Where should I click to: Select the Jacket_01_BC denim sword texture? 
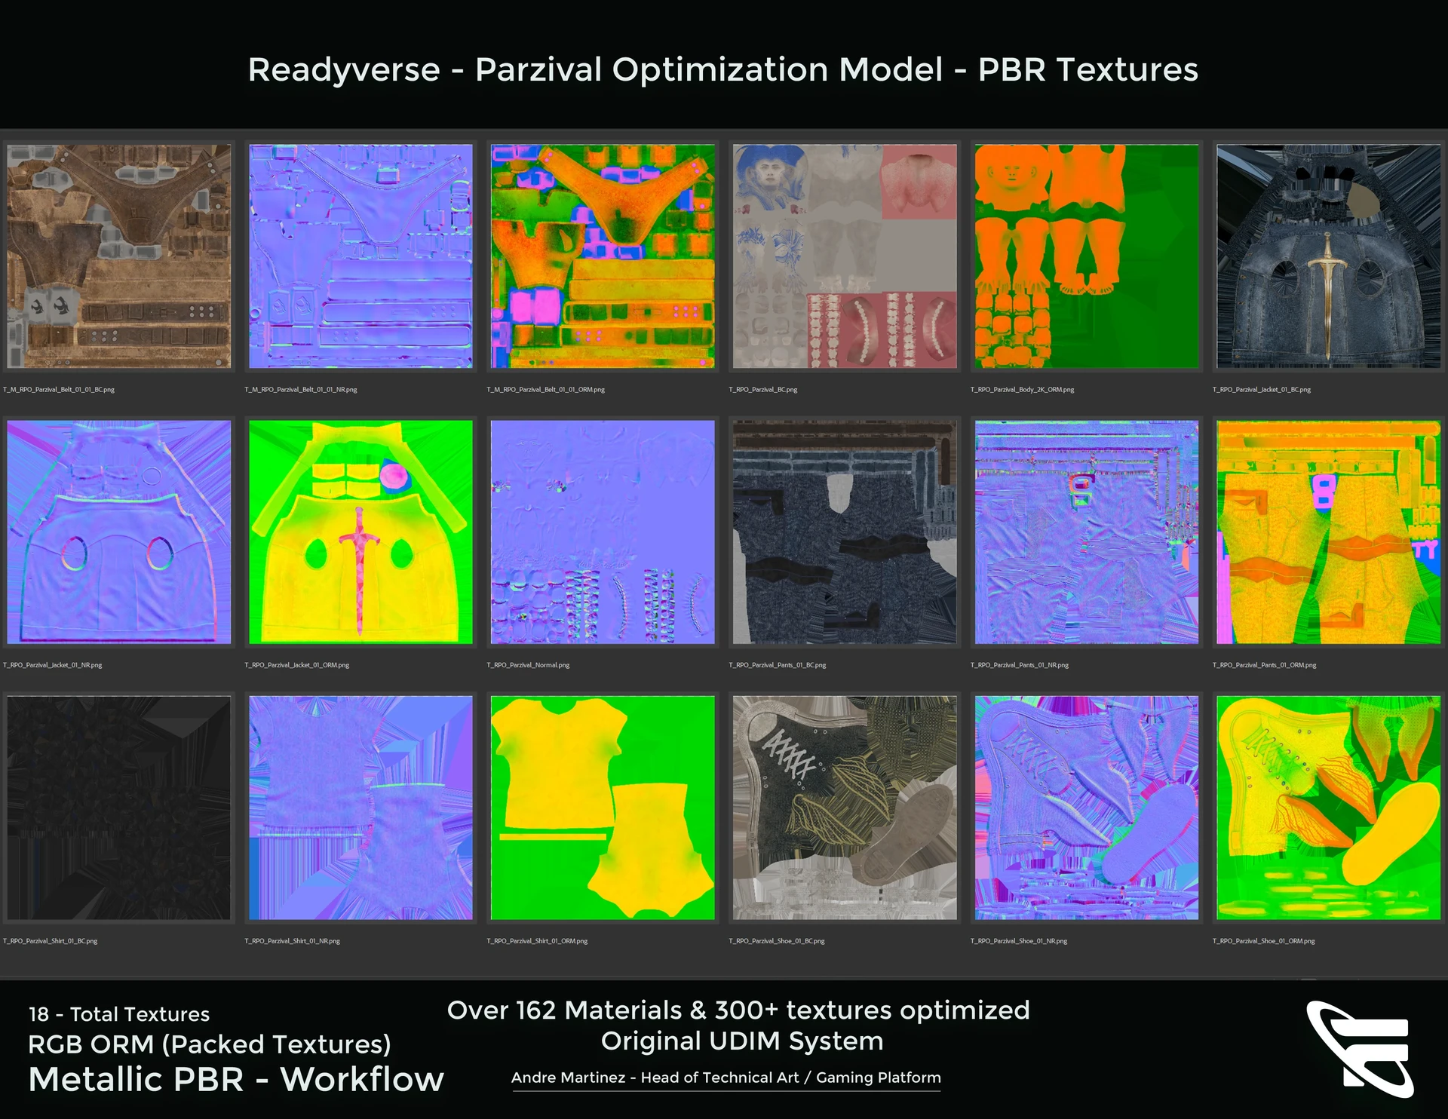click(1328, 256)
